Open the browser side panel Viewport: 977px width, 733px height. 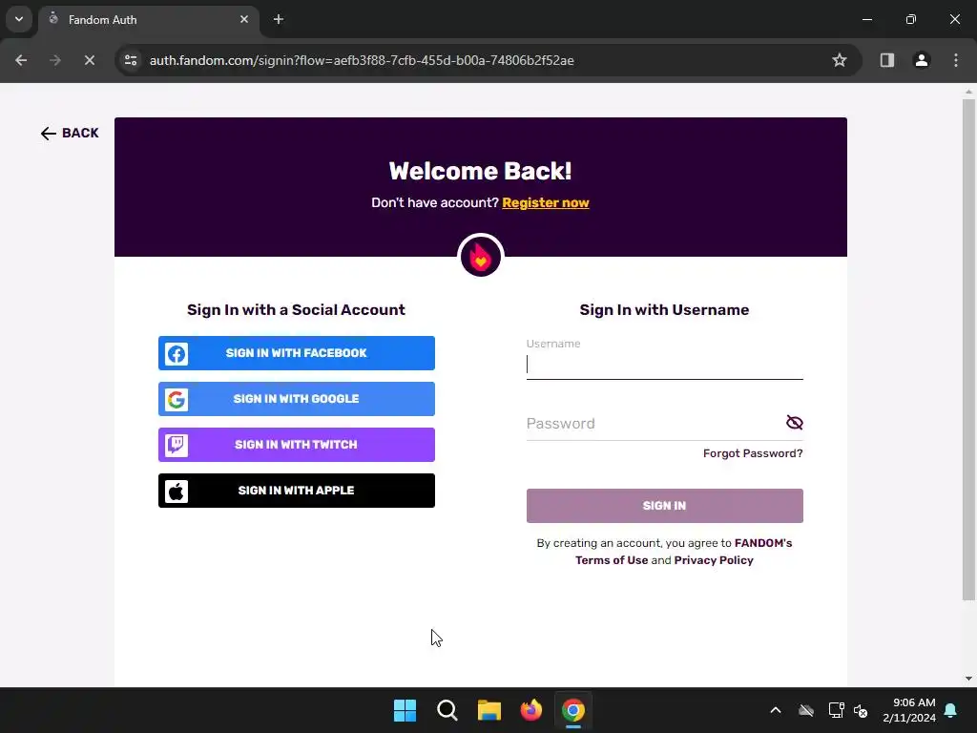[887, 60]
